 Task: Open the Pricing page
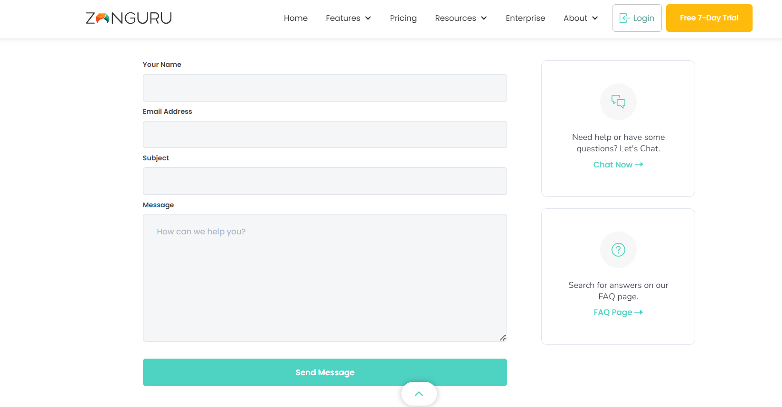tap(403, 18)
